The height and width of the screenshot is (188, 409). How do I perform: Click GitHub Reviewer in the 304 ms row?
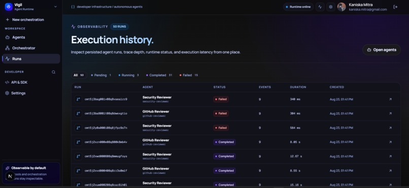[x=156, y=111]
